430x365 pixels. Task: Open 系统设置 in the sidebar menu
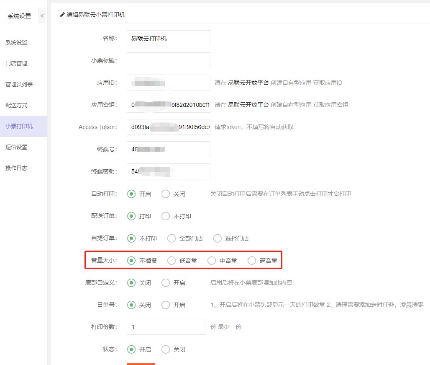16,43
